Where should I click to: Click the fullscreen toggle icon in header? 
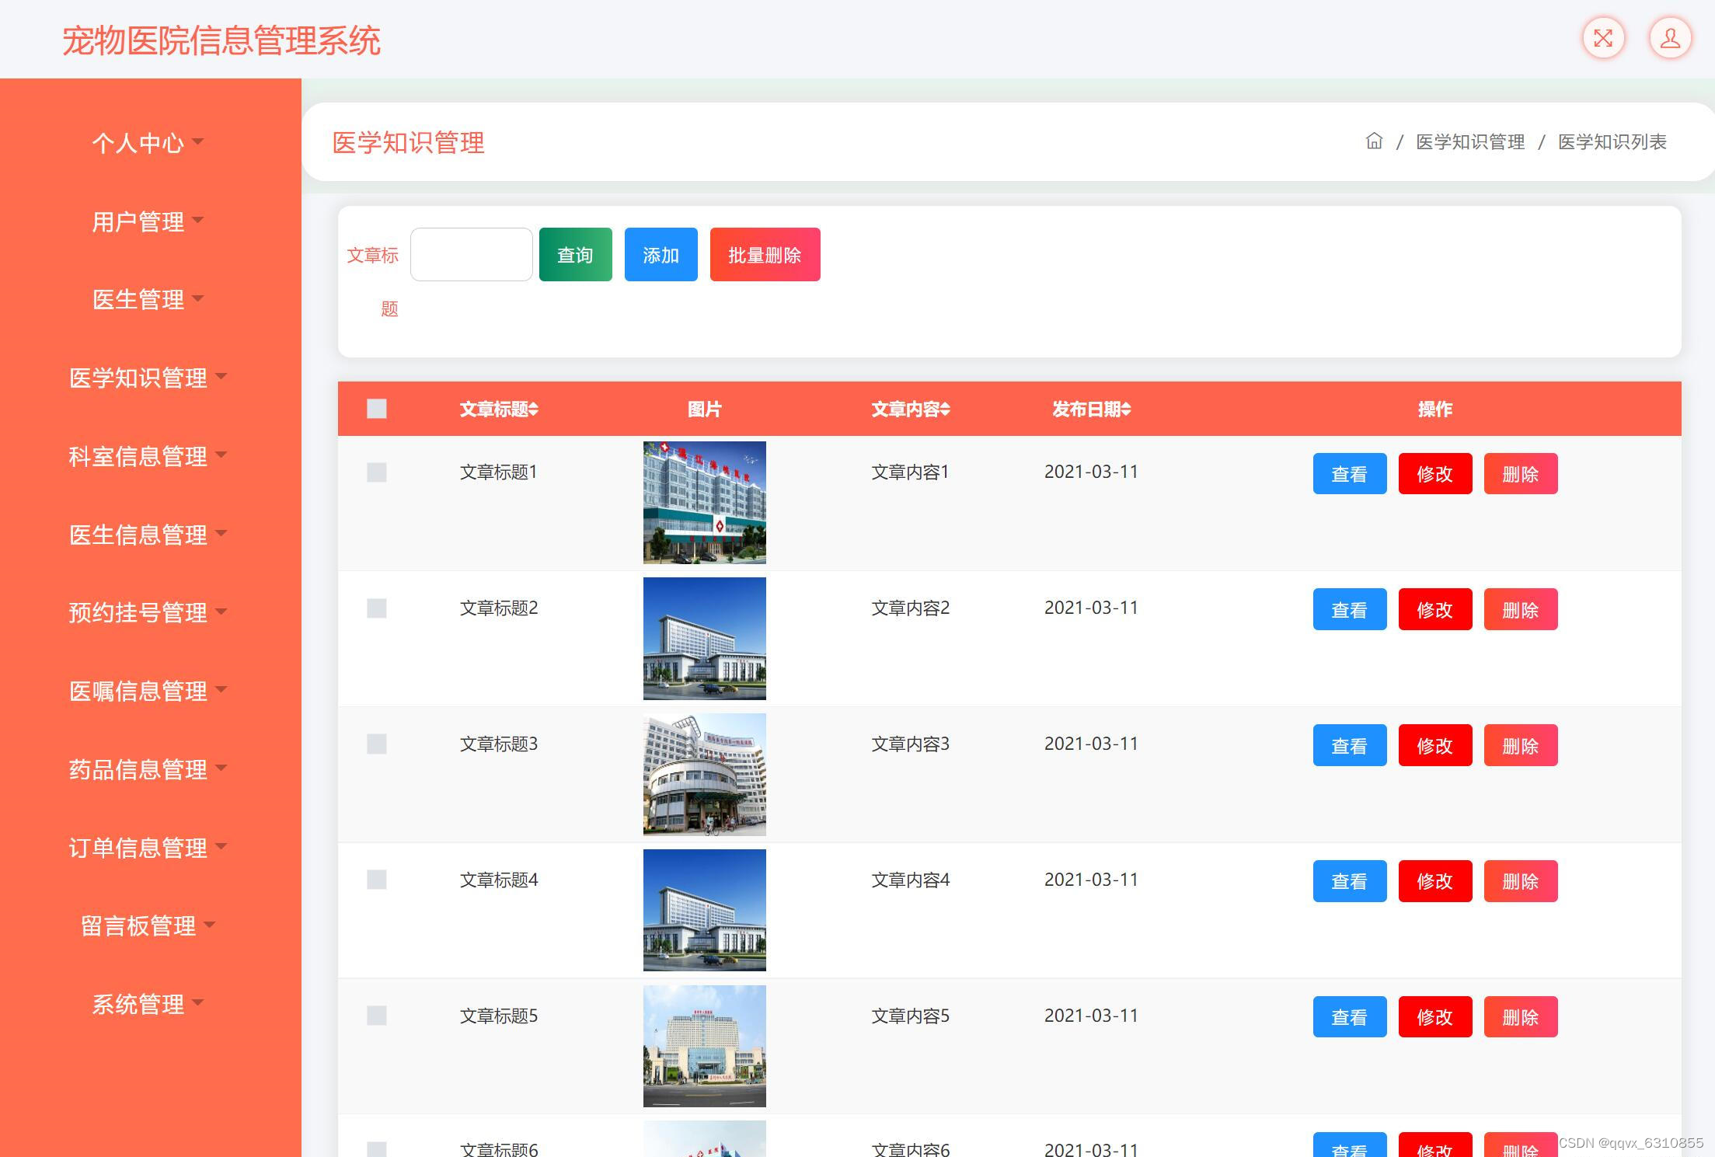[1603, 38]
